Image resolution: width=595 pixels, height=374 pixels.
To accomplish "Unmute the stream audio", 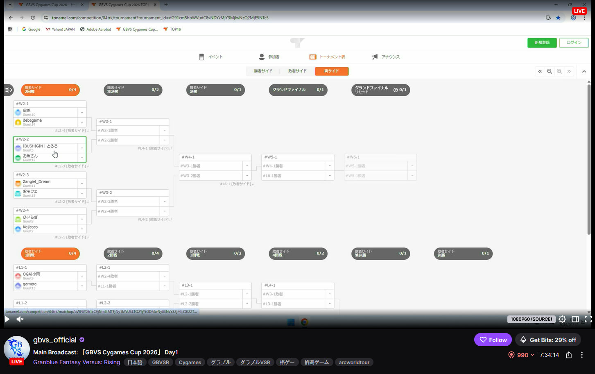I will click(20, 319).
